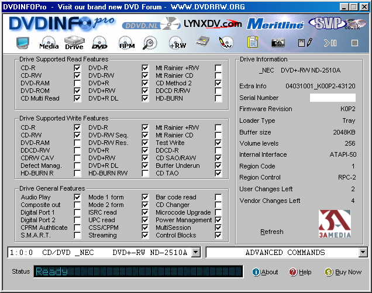Image resolution: width=372 pixels, height=293 pixels.
Task: Click the Firmware Revision K0P2 value
Action: 348,109
